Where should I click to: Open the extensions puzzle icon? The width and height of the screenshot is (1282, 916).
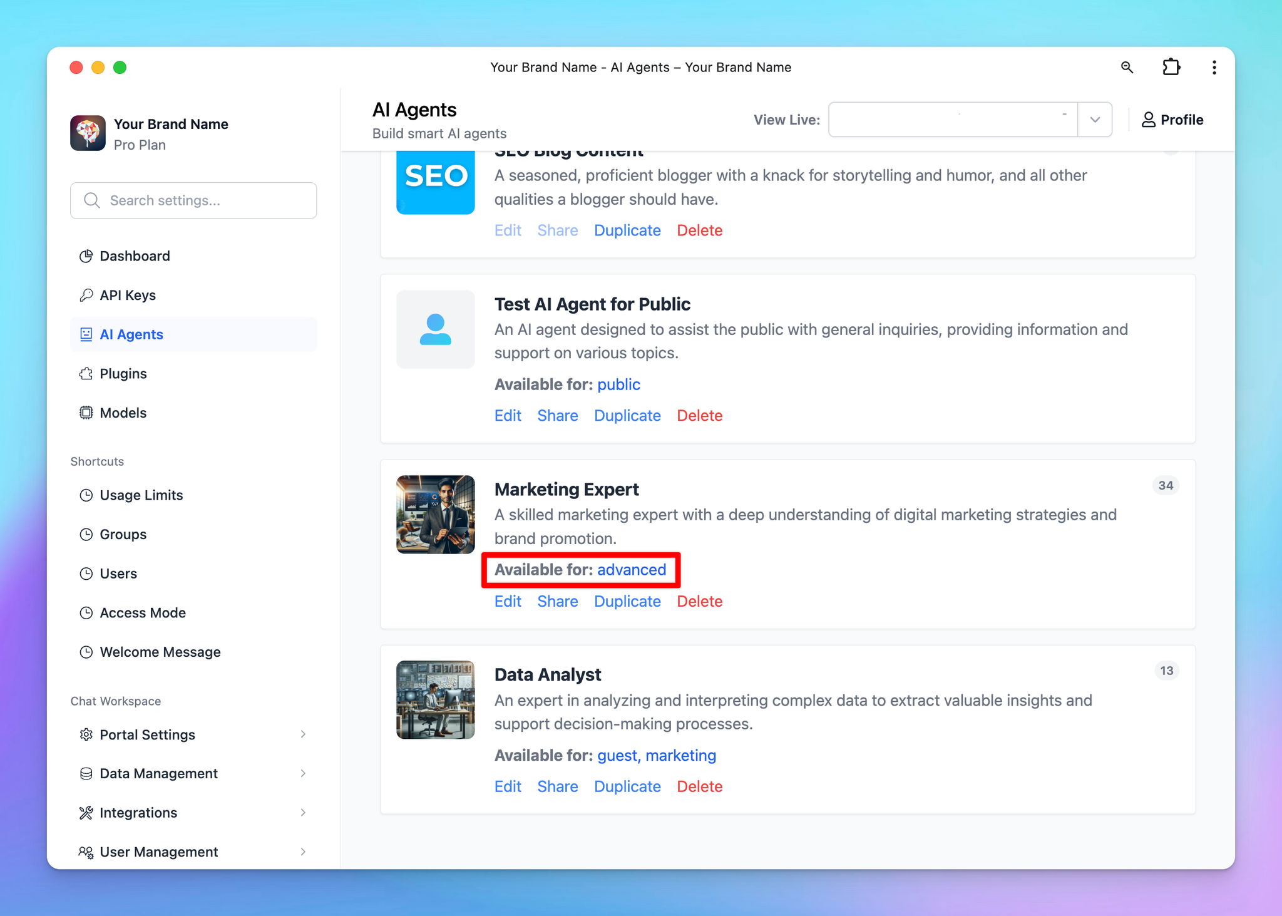coord(1171,67)
